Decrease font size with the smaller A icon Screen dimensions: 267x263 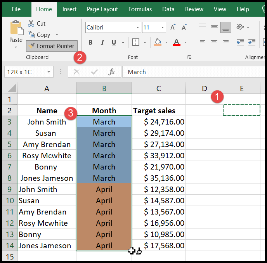pos(184,27)
